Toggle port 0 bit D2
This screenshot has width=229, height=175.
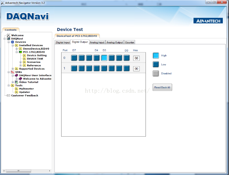(x=112, y=58)
